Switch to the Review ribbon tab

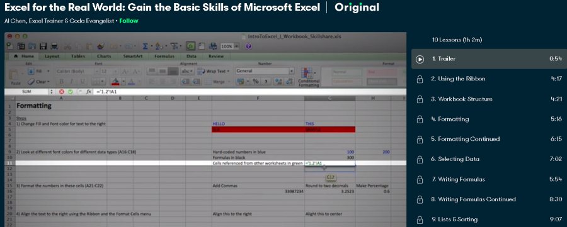pos(216,57)
